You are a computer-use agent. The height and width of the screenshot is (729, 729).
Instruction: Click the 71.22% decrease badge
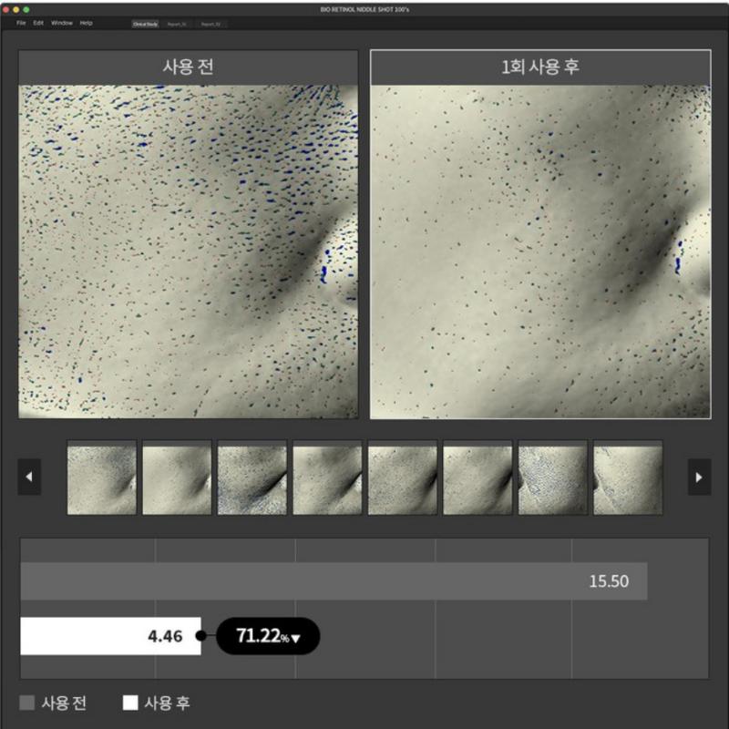pos(268,636)
